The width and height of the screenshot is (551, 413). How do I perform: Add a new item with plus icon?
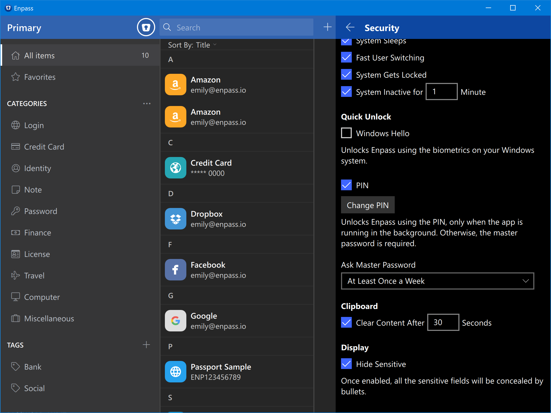pyautogui.click(x=327, y=27)
